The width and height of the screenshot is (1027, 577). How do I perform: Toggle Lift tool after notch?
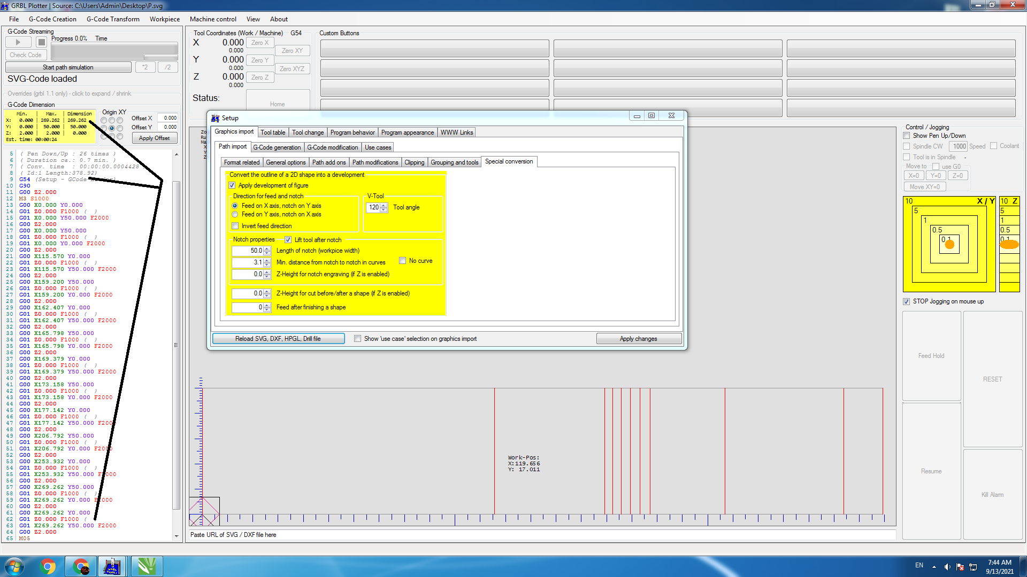[288, 240]
